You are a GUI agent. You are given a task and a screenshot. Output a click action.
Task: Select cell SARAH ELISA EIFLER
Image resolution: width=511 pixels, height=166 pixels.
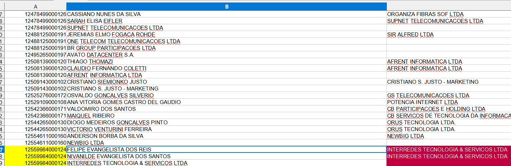coord(227,21)
